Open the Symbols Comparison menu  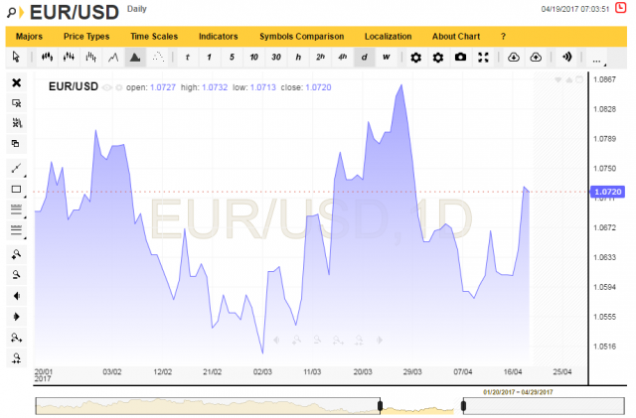click(302, 37)
